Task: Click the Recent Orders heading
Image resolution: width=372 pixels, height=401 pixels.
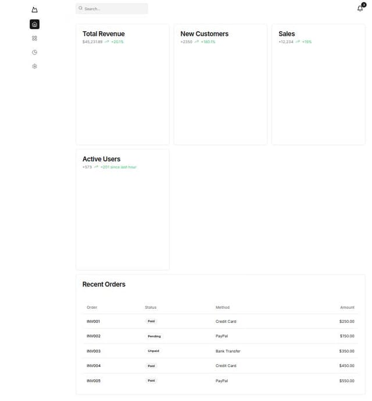Action: coord(104,284)
